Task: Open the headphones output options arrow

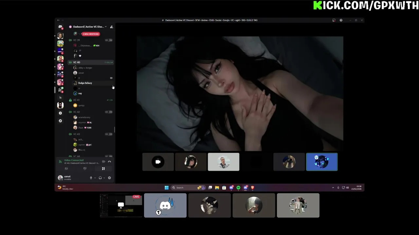Action: [x=104, y=178]
